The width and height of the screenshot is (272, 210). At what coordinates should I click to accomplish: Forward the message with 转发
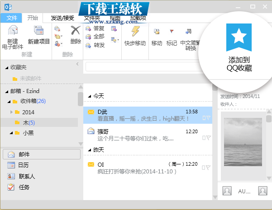(x=95, y=45)
